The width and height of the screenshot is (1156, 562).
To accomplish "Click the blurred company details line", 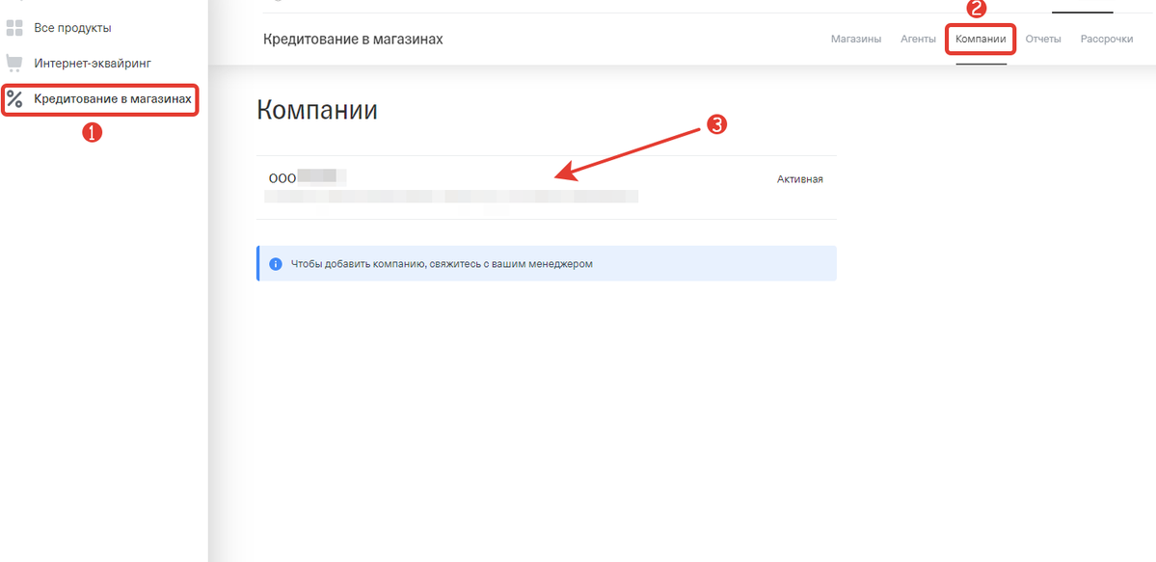I will pos(451,198).
